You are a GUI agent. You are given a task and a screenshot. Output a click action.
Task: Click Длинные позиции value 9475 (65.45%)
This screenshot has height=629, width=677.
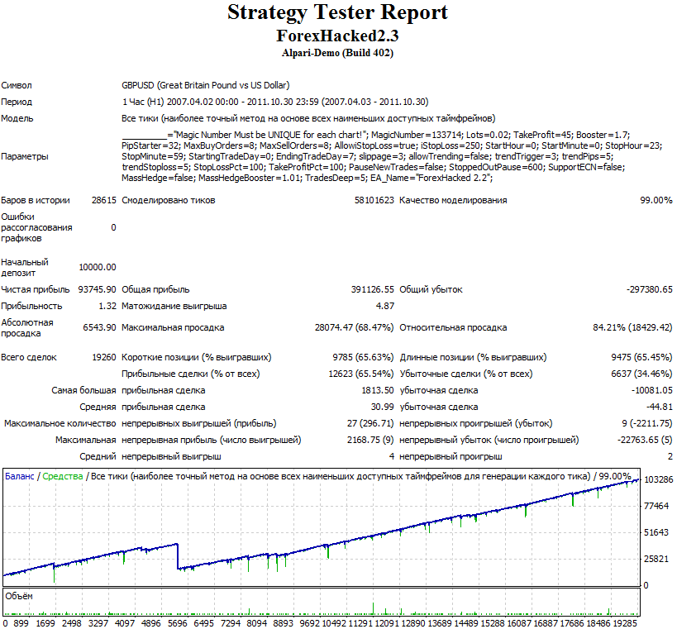pos(641,357)
